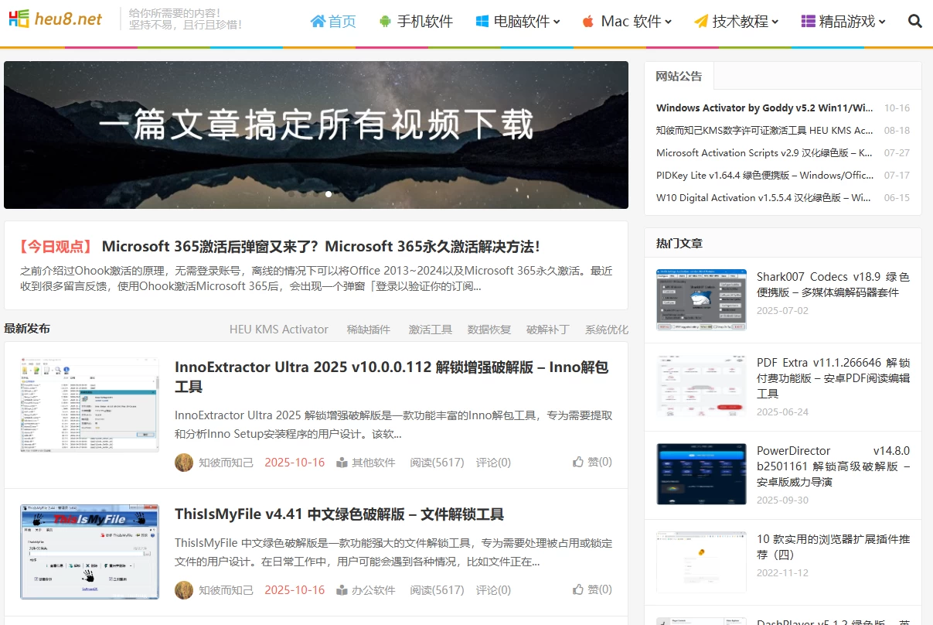This screenshot has width=933, height=625.
Task: Click the heu8.net site logo
Action: pos(55,19)
